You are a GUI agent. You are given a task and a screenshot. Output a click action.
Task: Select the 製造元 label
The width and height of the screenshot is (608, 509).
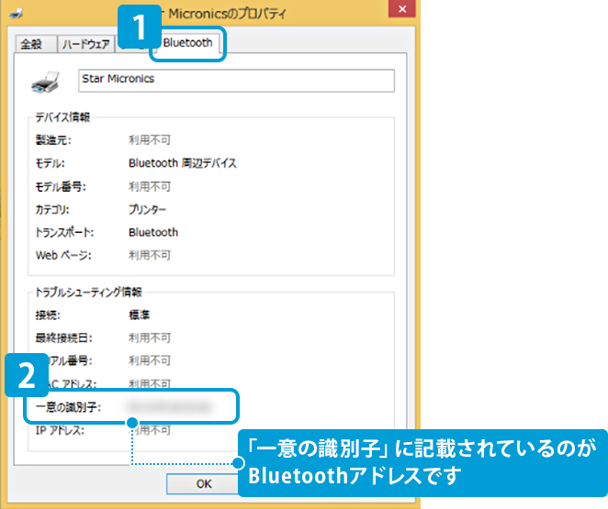tap(53, 140)
